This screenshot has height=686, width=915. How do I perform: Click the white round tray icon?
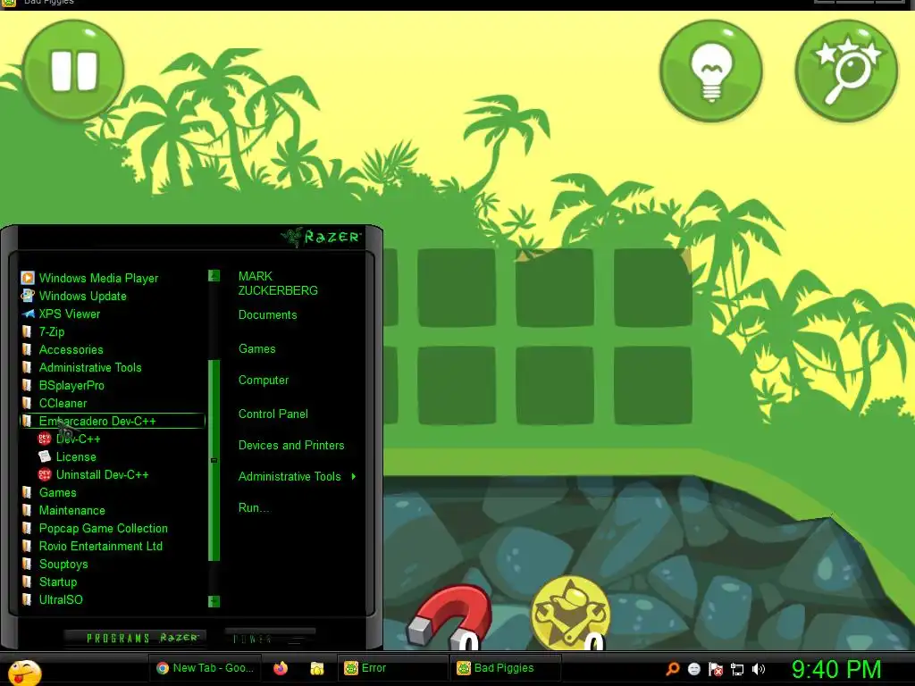(x=693, y=669)
